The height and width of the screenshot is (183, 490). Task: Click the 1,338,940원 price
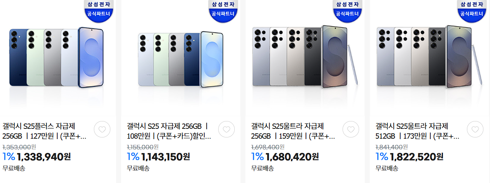[x=44, y=157]
